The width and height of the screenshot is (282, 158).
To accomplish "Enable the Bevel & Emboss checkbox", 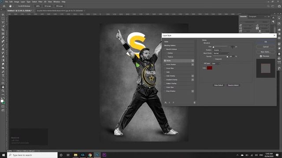I will 165,49.
